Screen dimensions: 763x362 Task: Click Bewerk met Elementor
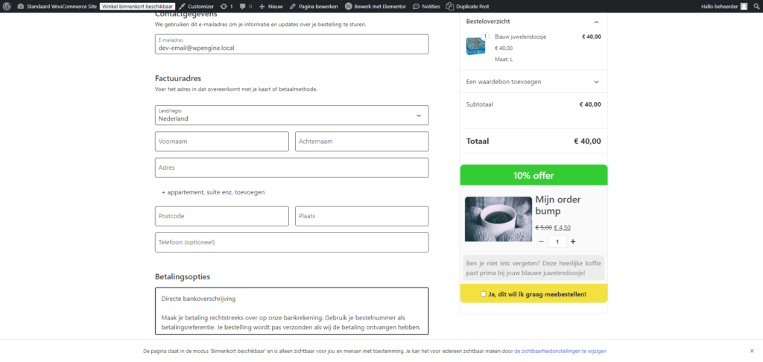pyautogui.click(x=376, y=6)
